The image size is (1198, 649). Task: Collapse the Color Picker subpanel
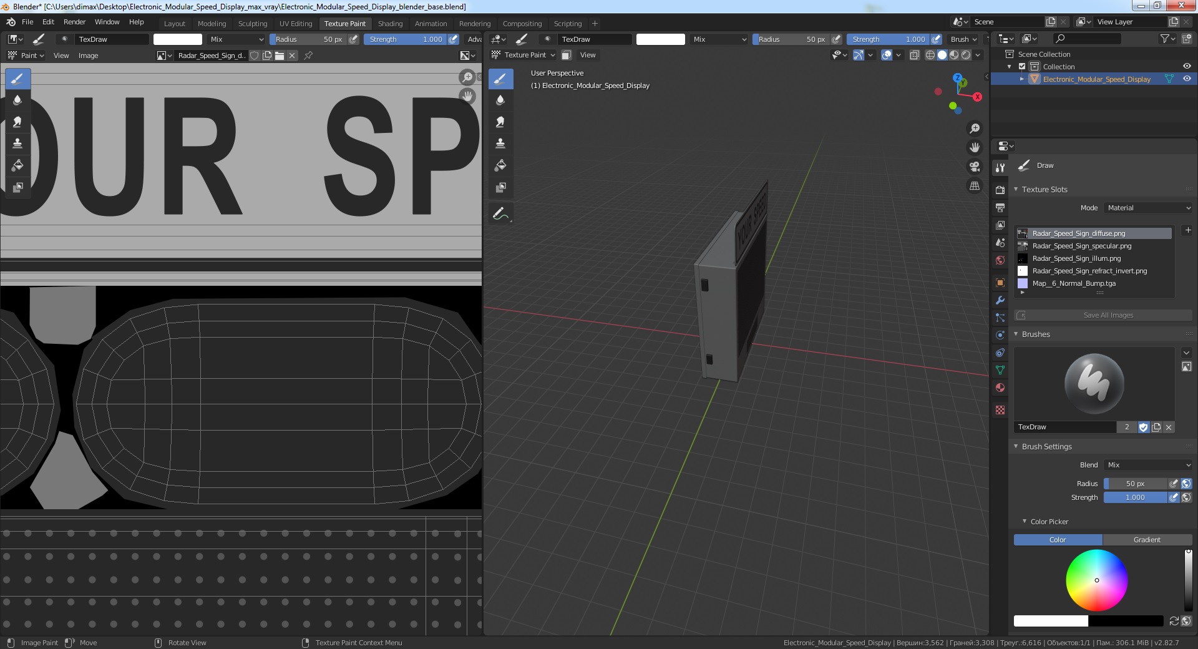[1025, 522]
